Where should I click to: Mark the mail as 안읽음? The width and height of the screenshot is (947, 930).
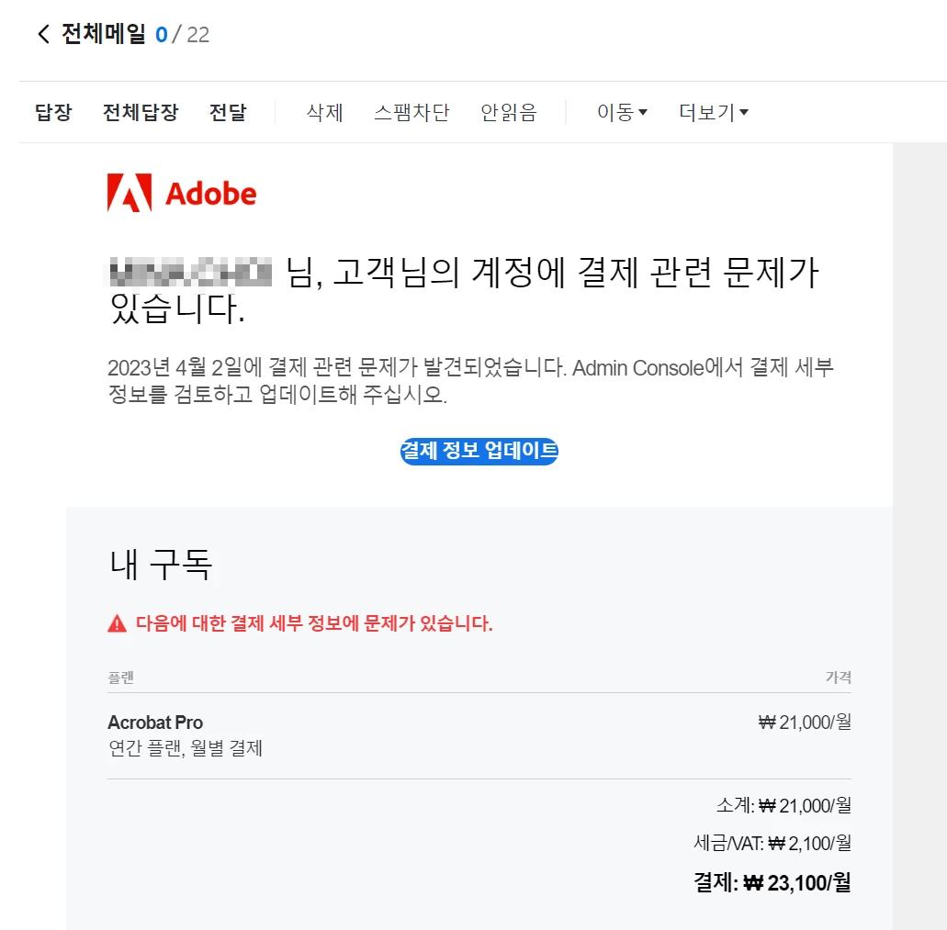(x=509, y=112)
